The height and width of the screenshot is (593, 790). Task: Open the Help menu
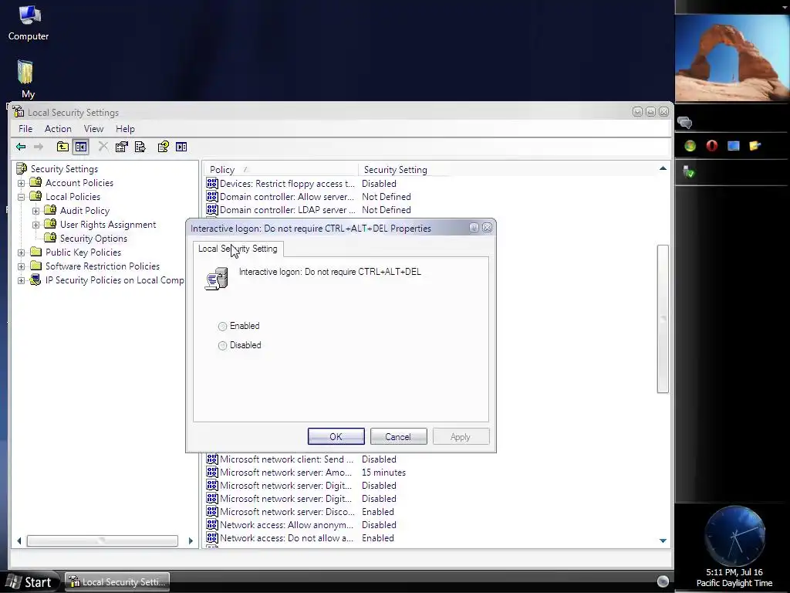[125, 129]
